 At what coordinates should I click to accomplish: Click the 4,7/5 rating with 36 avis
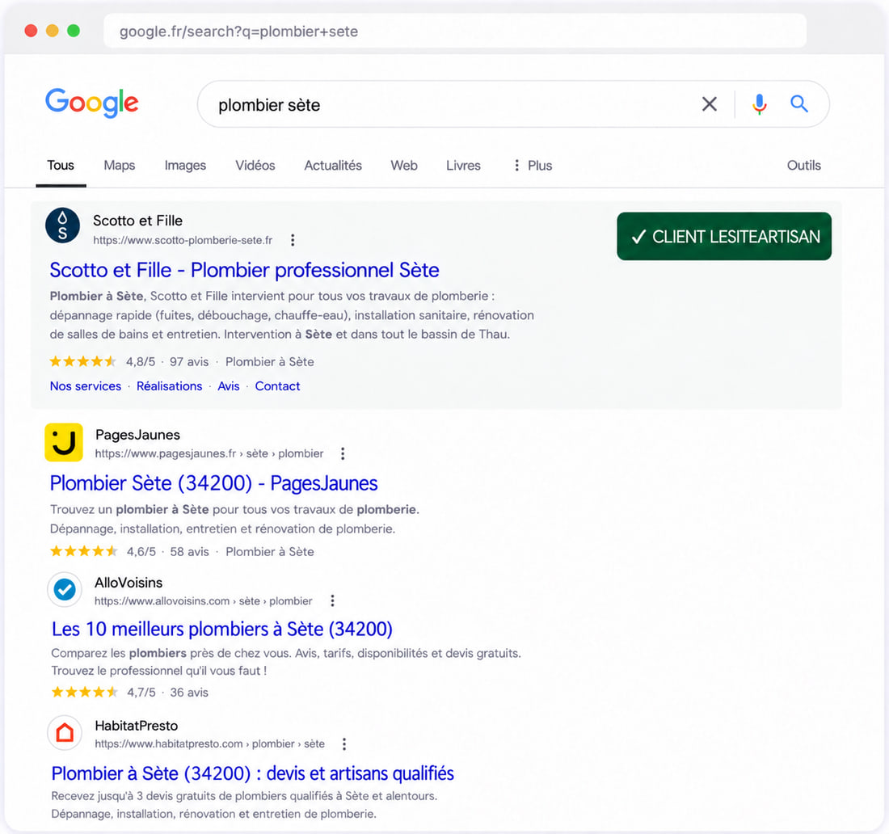[130, 693]
